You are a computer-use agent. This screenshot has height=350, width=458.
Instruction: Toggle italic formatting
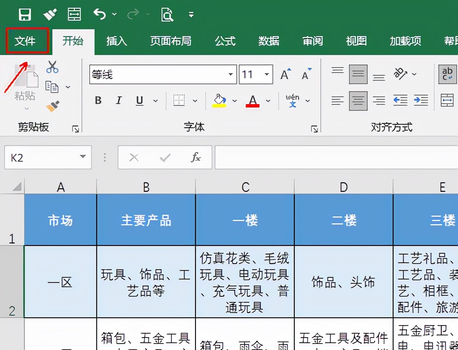click(x=119, y=101)
